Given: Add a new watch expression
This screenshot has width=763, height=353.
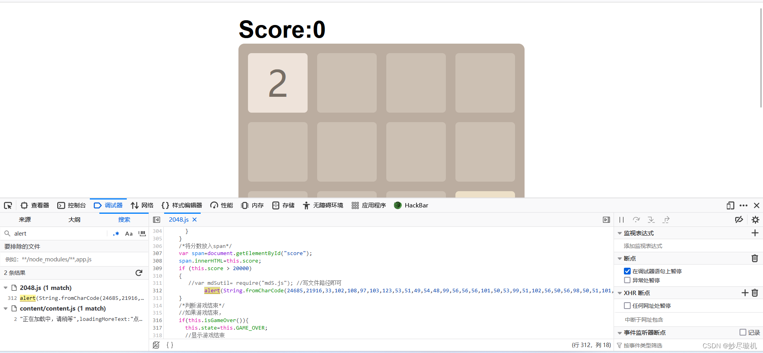Looking at the screenshot, I should [x=755, y=233].
